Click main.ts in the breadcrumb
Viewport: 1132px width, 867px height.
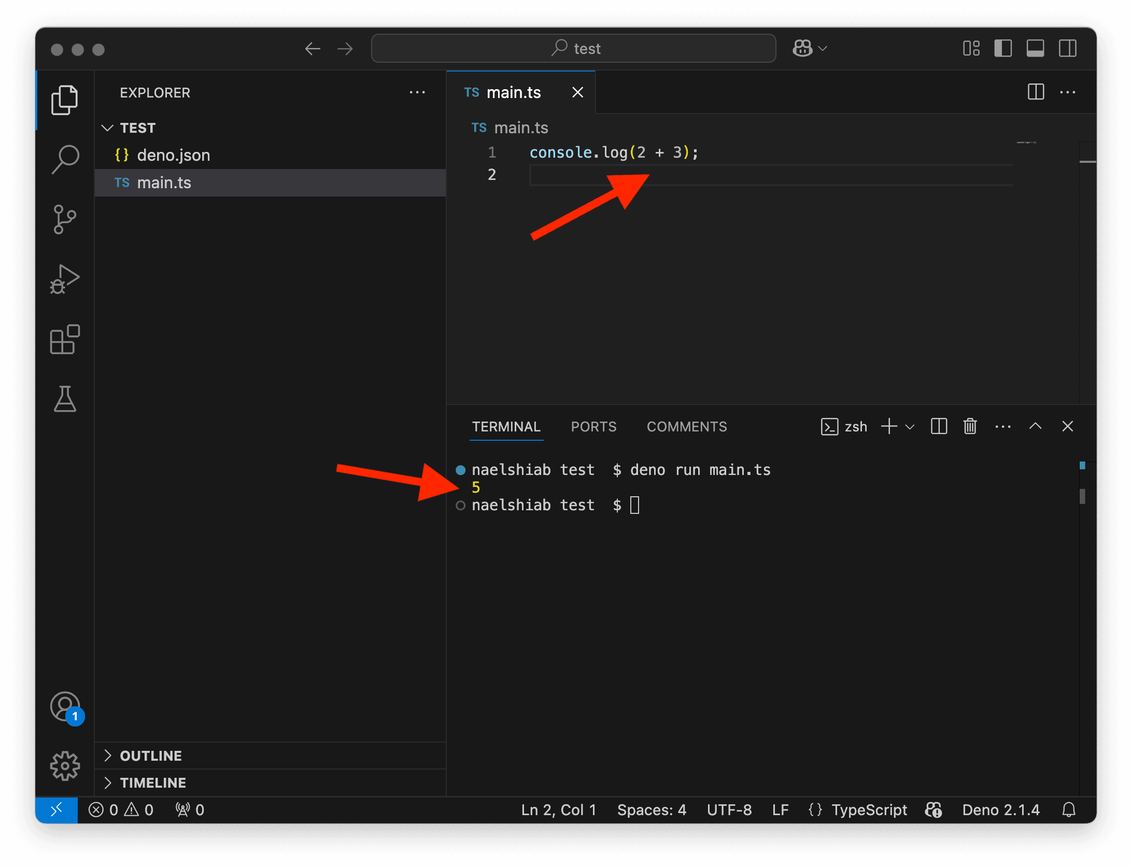pos(521,128)
